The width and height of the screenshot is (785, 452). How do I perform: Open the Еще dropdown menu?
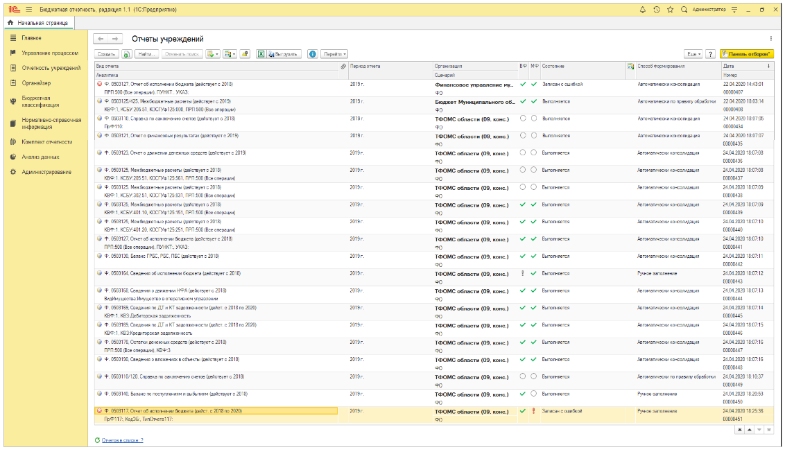693,54
